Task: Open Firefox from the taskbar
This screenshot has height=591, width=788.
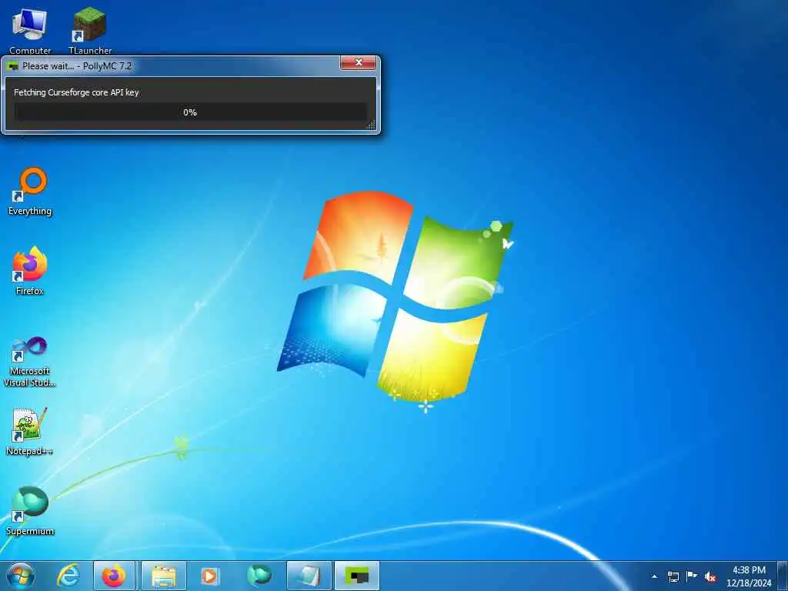Action: [114, 576]
